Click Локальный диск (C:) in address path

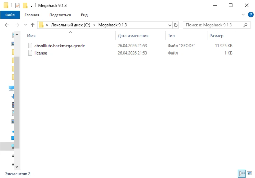coord(71,25)
